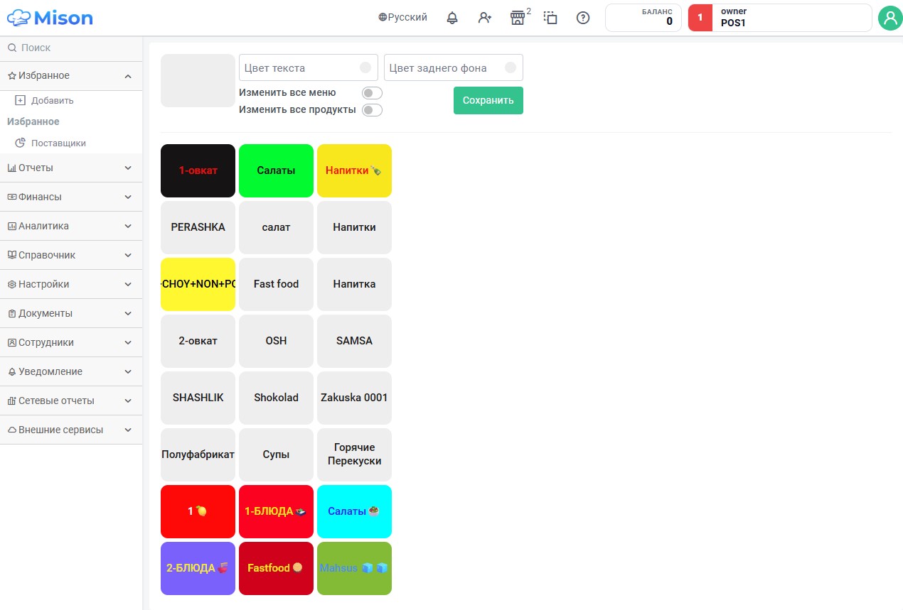Select the PERASHKA menu tile
Image resolution: width=903 pixels, height=610 pixels.
pos(198,227)
